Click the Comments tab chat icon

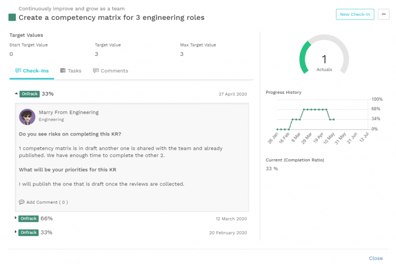(x=96, y=71)
